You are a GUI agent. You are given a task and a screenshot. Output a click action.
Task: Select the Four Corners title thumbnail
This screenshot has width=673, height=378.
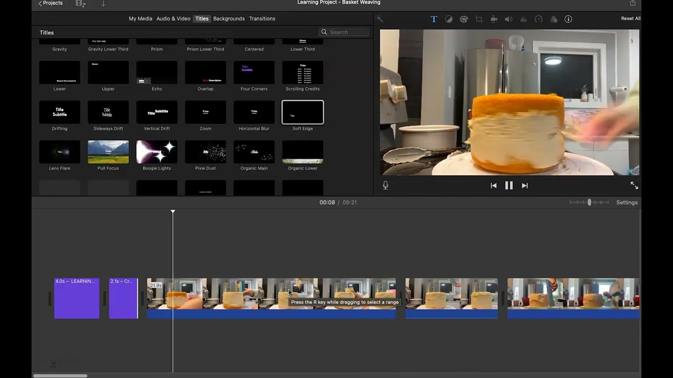[x=254, y=72]
